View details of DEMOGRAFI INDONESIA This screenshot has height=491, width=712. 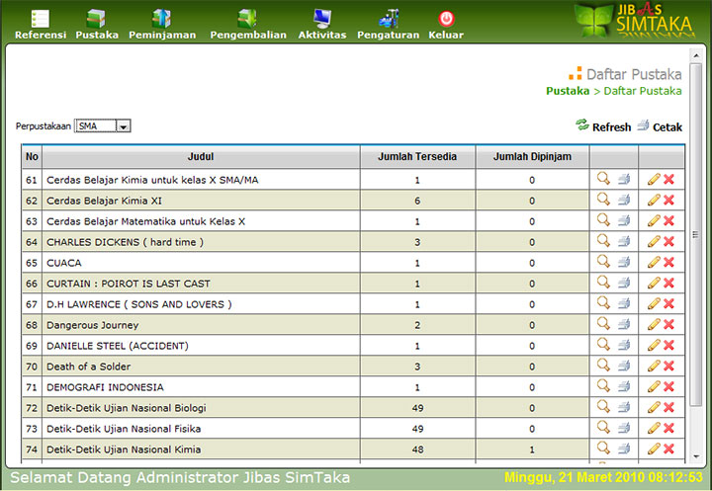(x=603, y=385)
